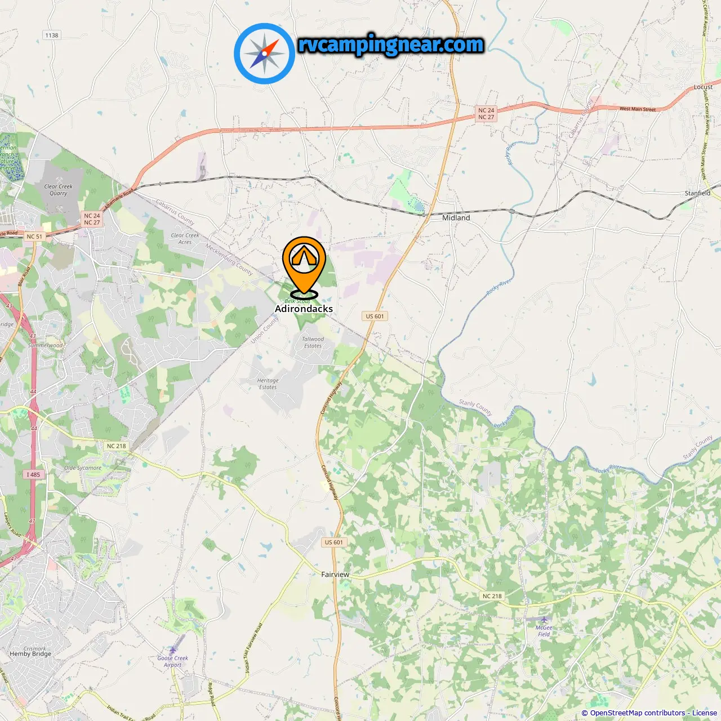The image size is (721, 721).
Task: Click the US 601 shield near Fairview
Action: click(333, 542)
